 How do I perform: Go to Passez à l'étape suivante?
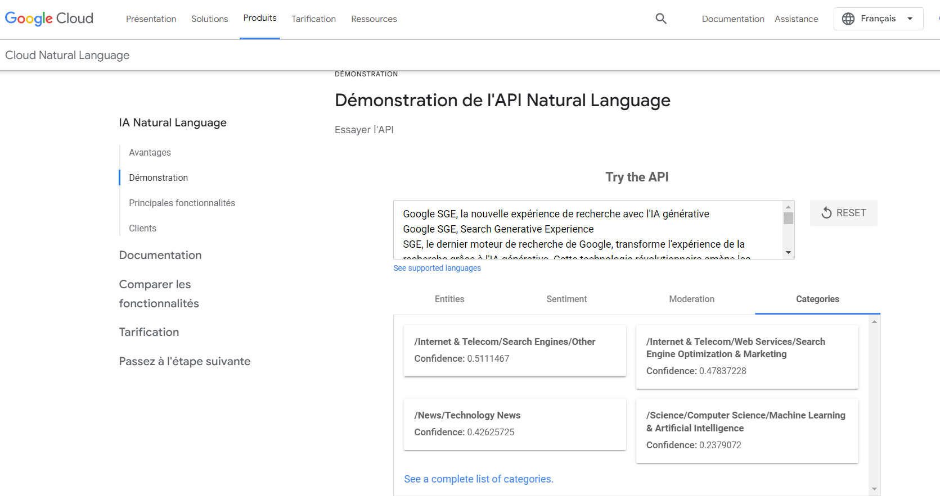(185, 361)
